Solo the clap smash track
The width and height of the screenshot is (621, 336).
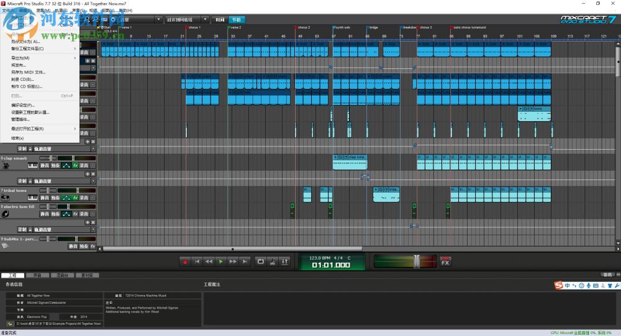pos(55,166)
